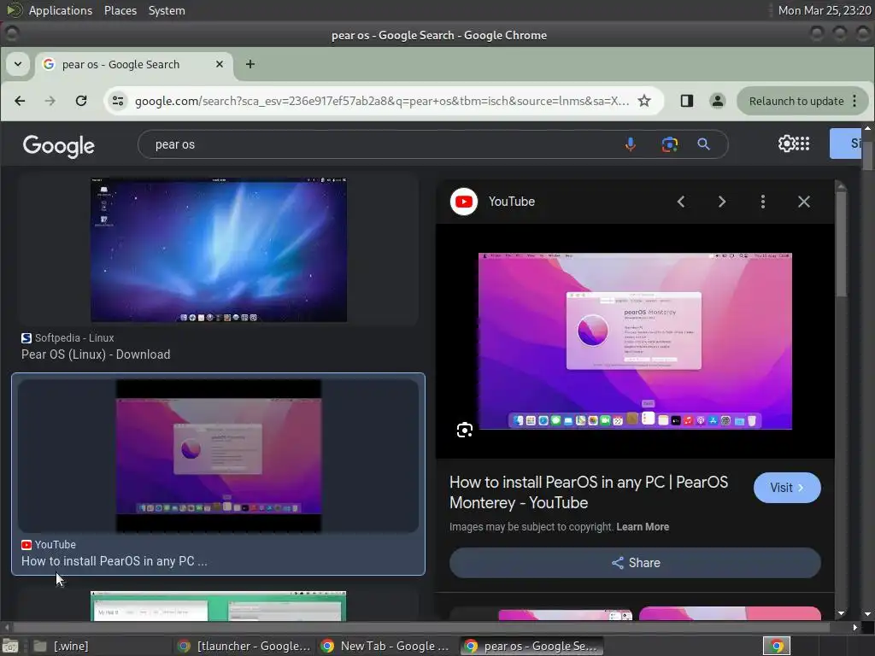Select the Softpedia blue desktop thumbnail
This screenshot has height=656, width=875.
coord(219,250)
